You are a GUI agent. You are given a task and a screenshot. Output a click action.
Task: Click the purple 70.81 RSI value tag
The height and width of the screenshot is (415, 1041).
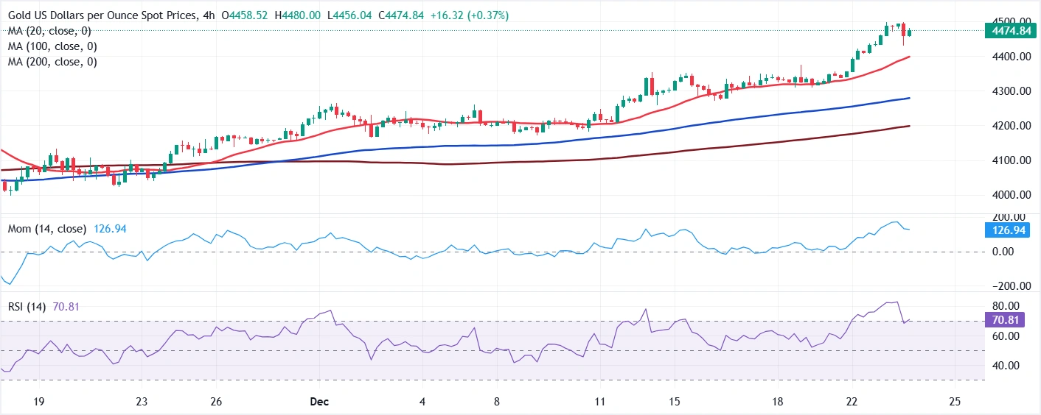1004,320
